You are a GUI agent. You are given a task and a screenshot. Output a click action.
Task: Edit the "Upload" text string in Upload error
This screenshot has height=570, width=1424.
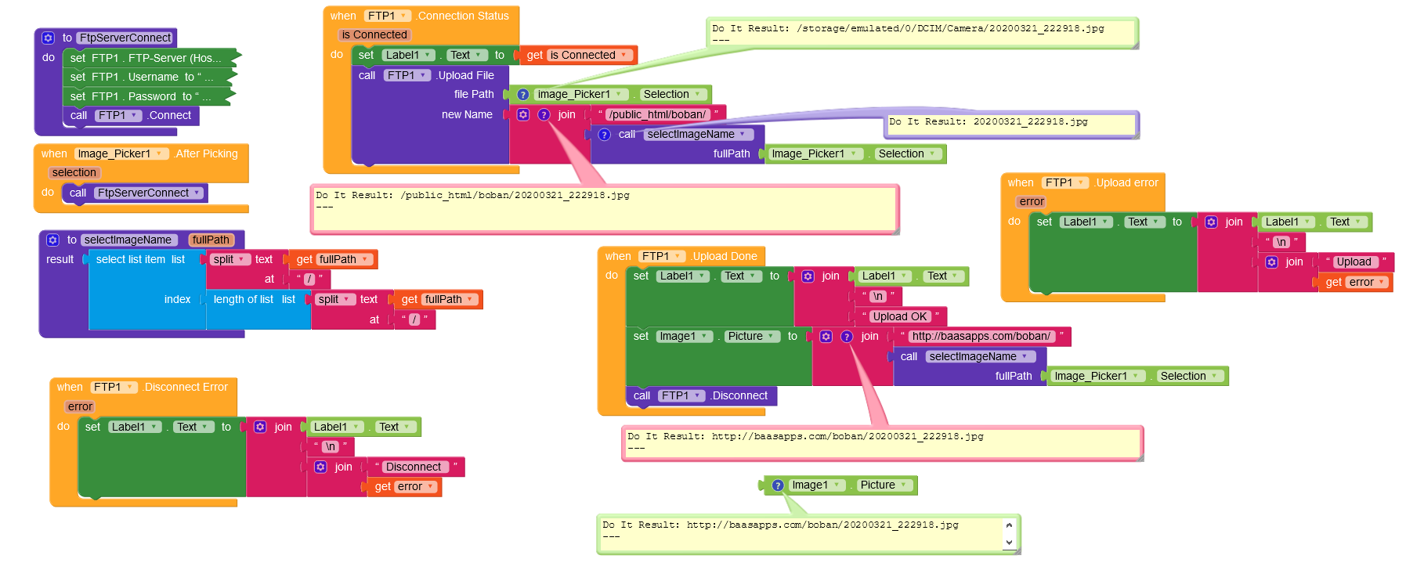(x=1354, y=262)
